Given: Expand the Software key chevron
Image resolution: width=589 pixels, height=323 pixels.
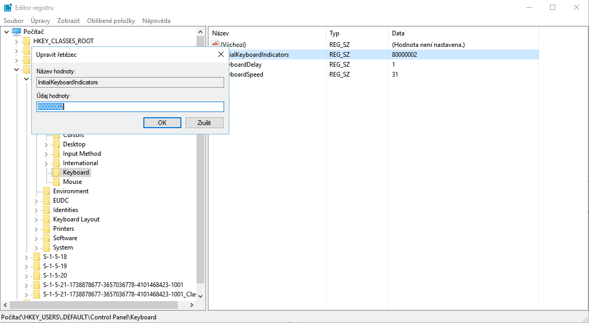Looking at the screenshot, I should pyautogui.click(x=36, y=239).
